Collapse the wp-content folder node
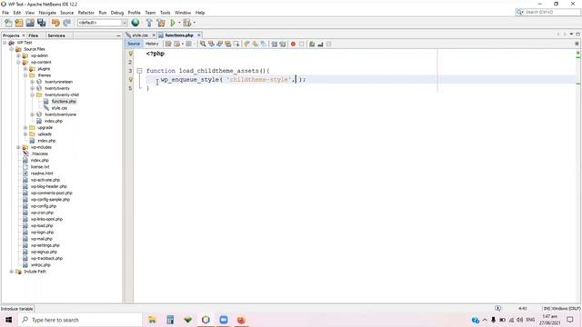The width and height of the screenshot is (582, 327). tap(18, 63)
